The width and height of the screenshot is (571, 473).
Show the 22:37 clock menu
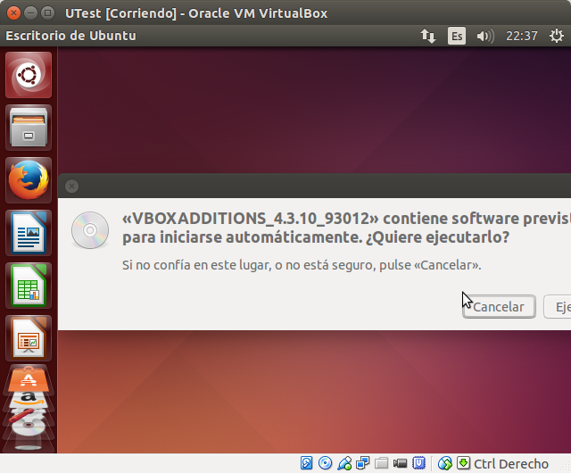coord(521,36)
